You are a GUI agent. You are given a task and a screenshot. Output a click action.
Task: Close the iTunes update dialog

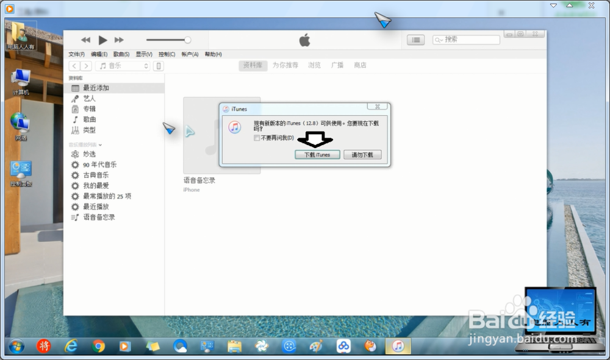[378, 107]
